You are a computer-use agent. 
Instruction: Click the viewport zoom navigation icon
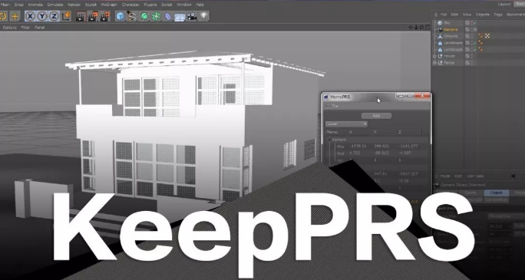416,28
